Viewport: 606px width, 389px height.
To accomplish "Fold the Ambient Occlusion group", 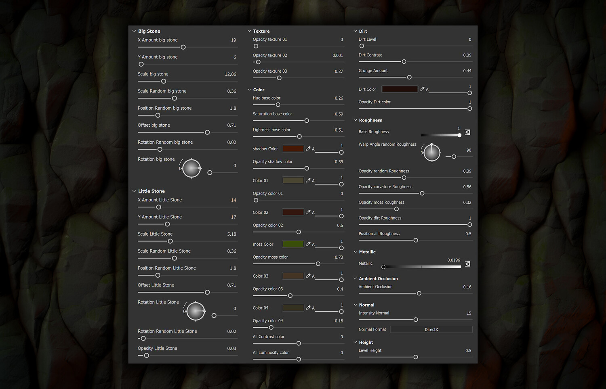I will (x=355, y=278).
